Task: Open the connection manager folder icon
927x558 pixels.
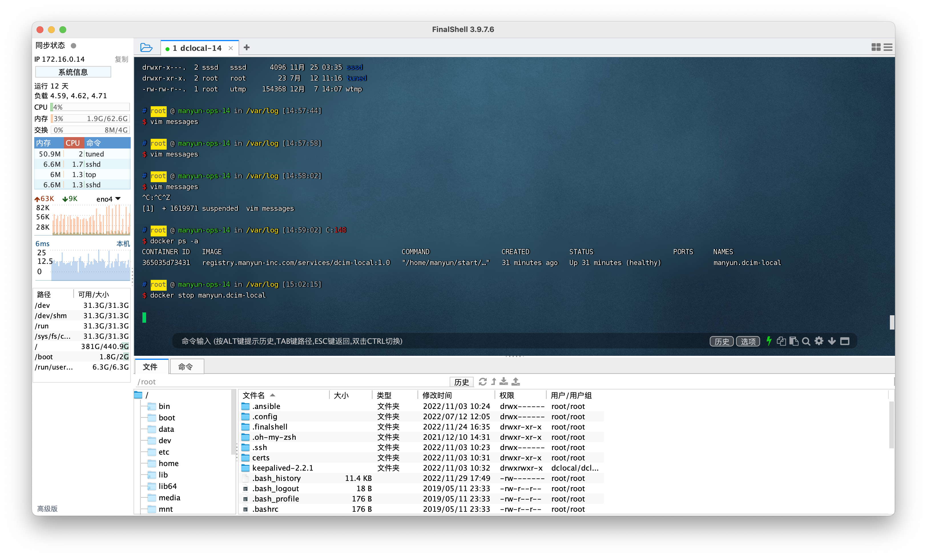Action: click(x=146, y=48)
